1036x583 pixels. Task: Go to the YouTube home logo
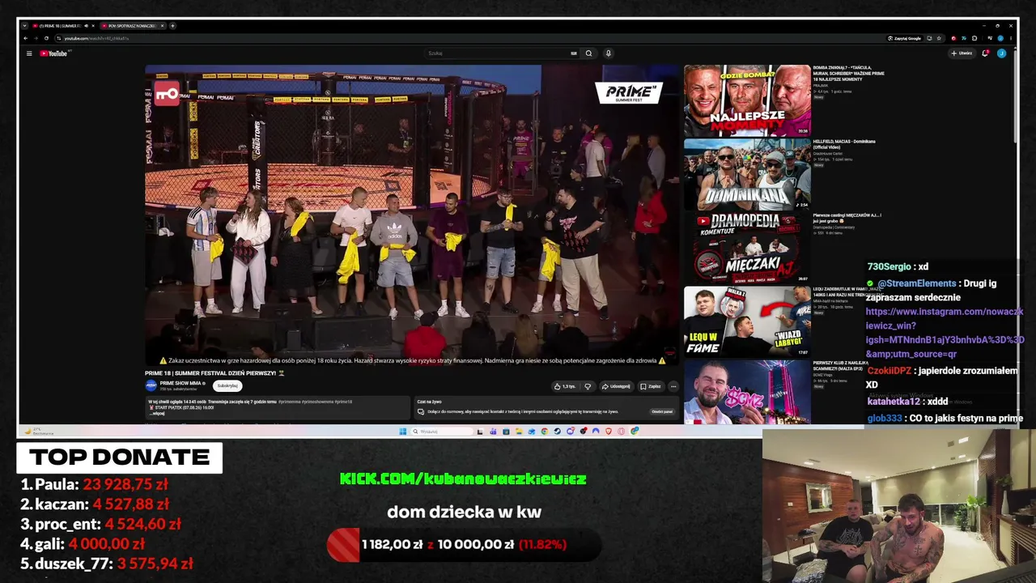tap(54, 53)
